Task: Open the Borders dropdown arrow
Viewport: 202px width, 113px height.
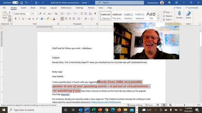Action: tap(95, 19)
